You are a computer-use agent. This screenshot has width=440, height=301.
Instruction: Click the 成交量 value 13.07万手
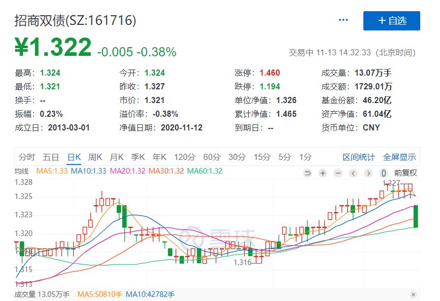coord(373,73)
